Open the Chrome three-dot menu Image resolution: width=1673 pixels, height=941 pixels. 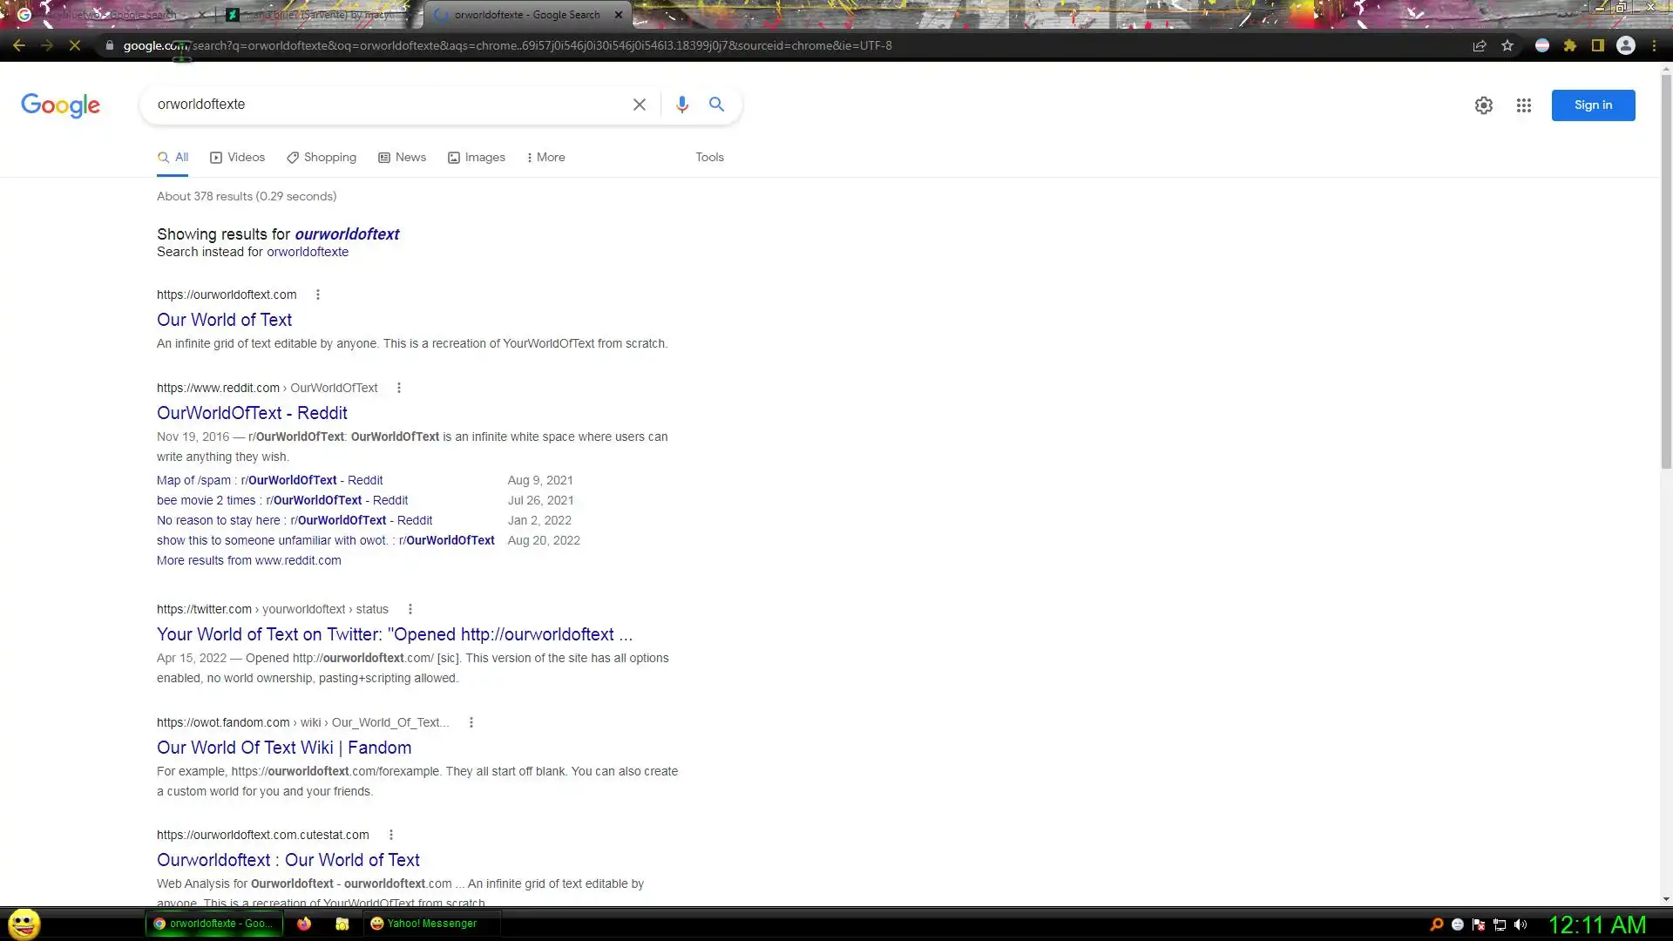coord(1654,45)
